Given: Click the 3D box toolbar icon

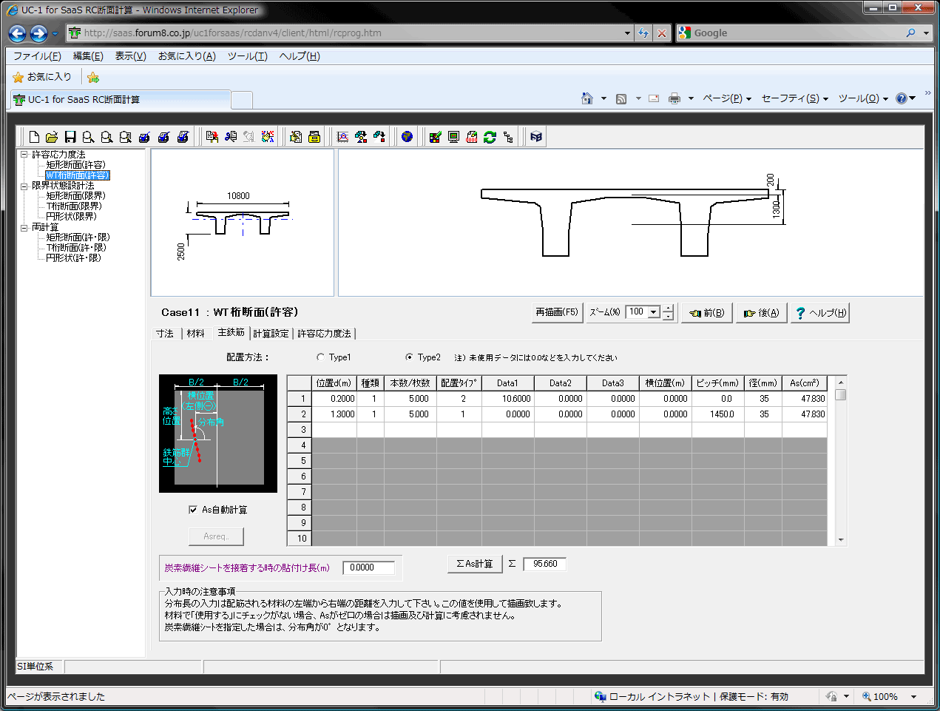Looking at the screenshot, I should tap(536, 137).
